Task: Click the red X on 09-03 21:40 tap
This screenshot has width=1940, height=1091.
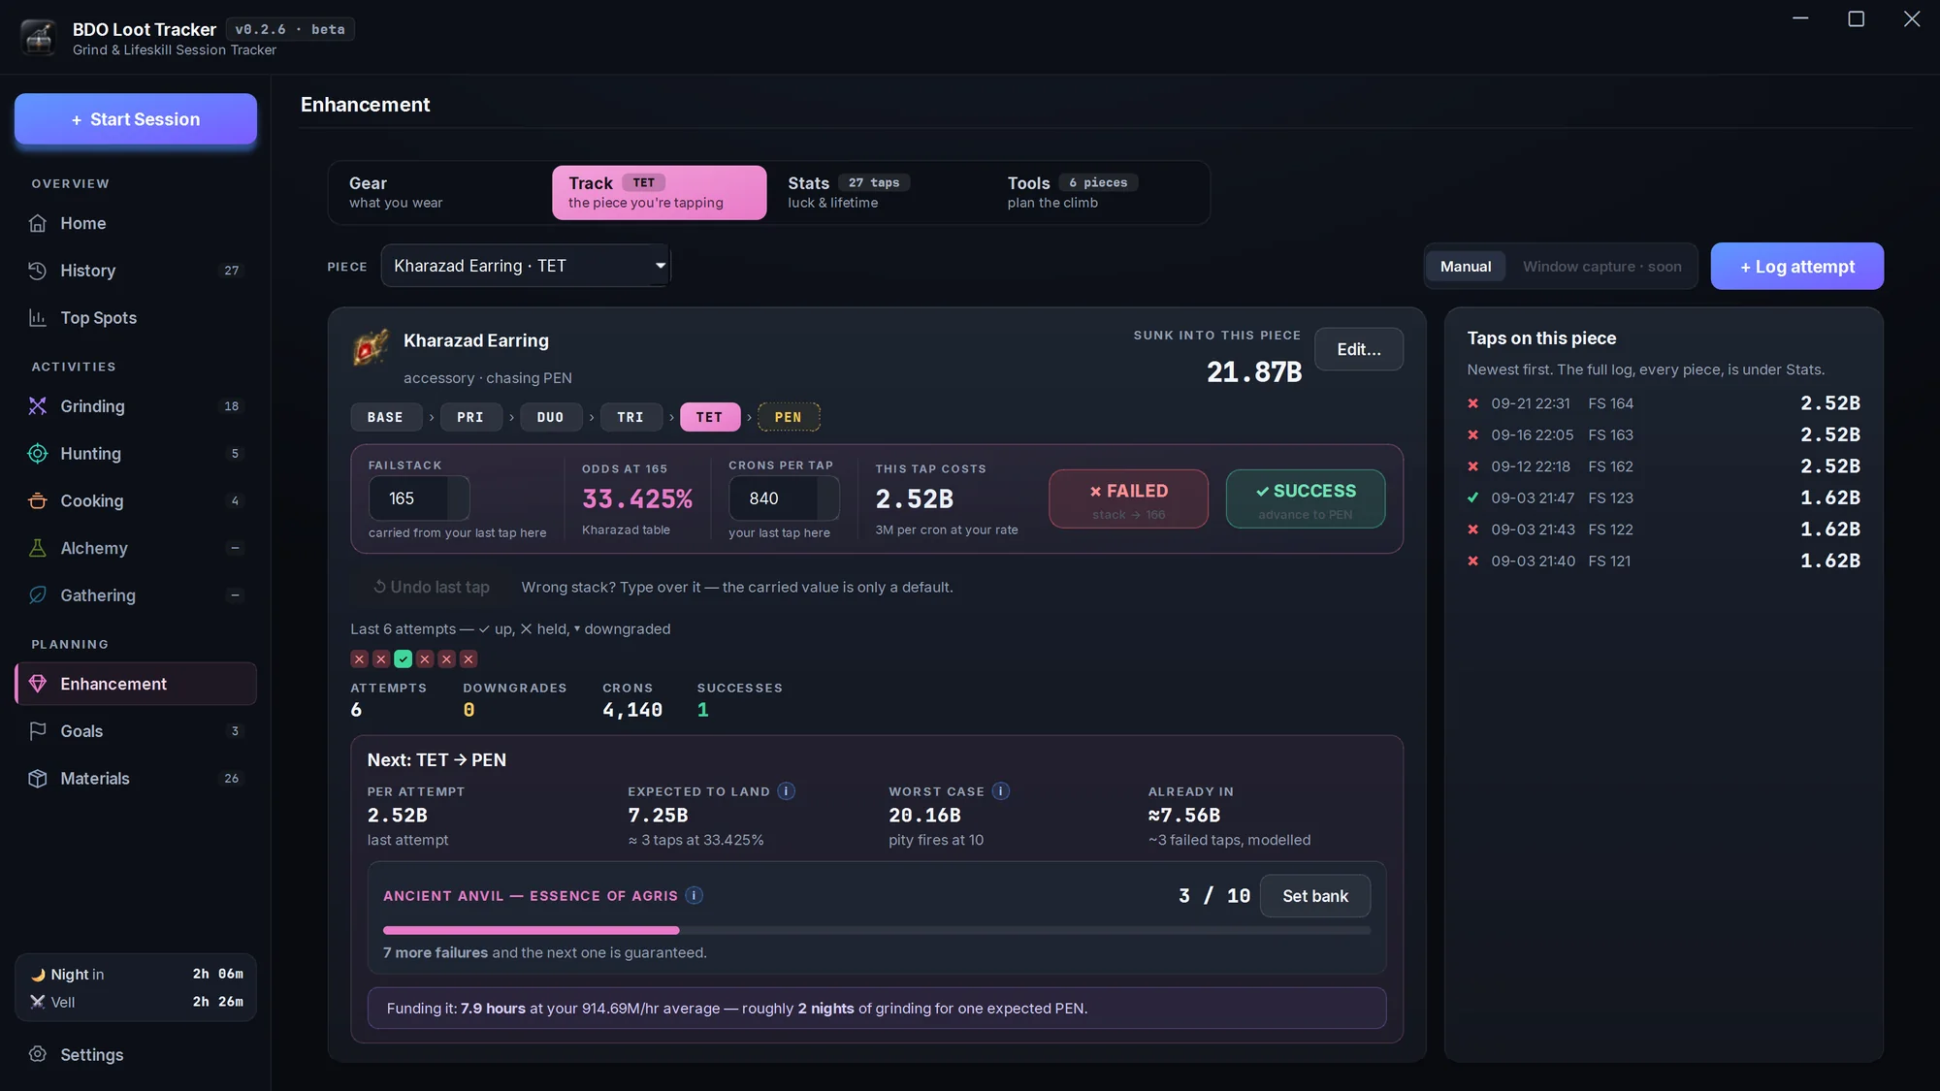Action: pyautogui.click(x=1473, y=561)
